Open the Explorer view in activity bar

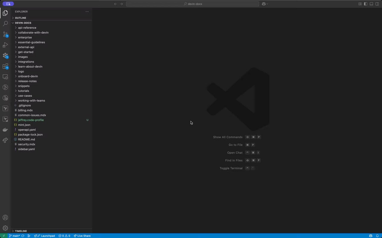[x=5, y=13]
